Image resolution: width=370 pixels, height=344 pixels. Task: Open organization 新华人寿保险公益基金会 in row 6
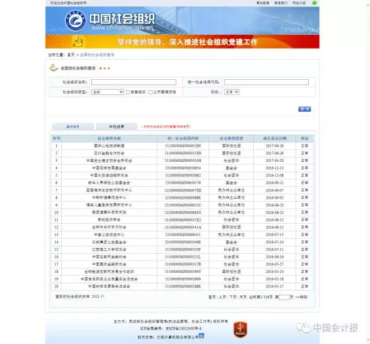109,183
